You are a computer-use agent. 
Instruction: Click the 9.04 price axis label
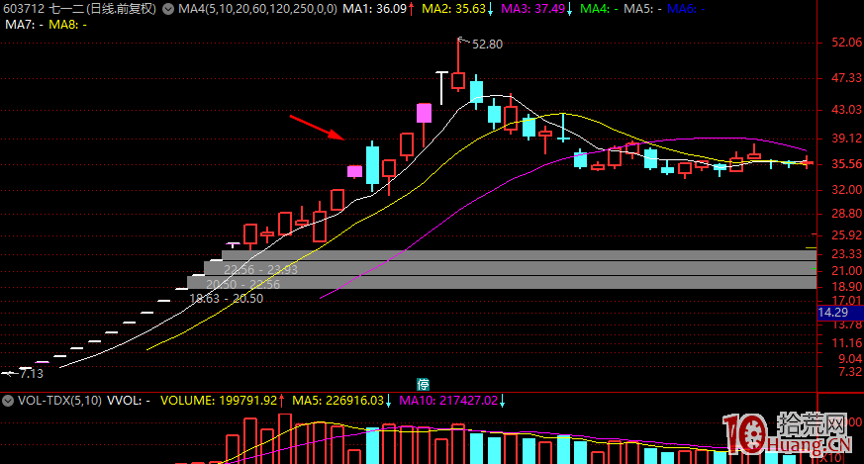click(x=850, y=359)
